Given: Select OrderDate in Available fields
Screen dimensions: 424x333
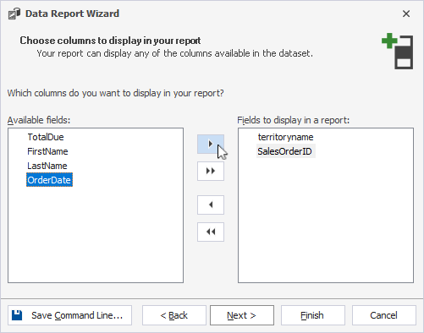Looking at the screenshot, I should [x=49, y=180].
